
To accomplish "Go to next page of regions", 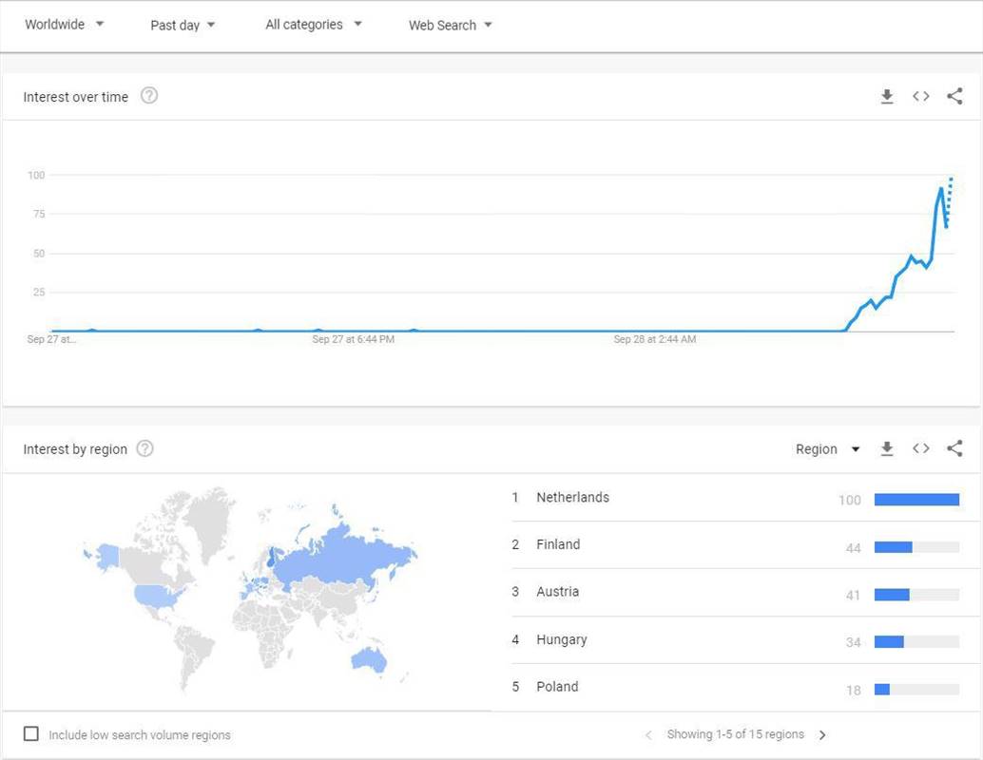I will [822, 735].
